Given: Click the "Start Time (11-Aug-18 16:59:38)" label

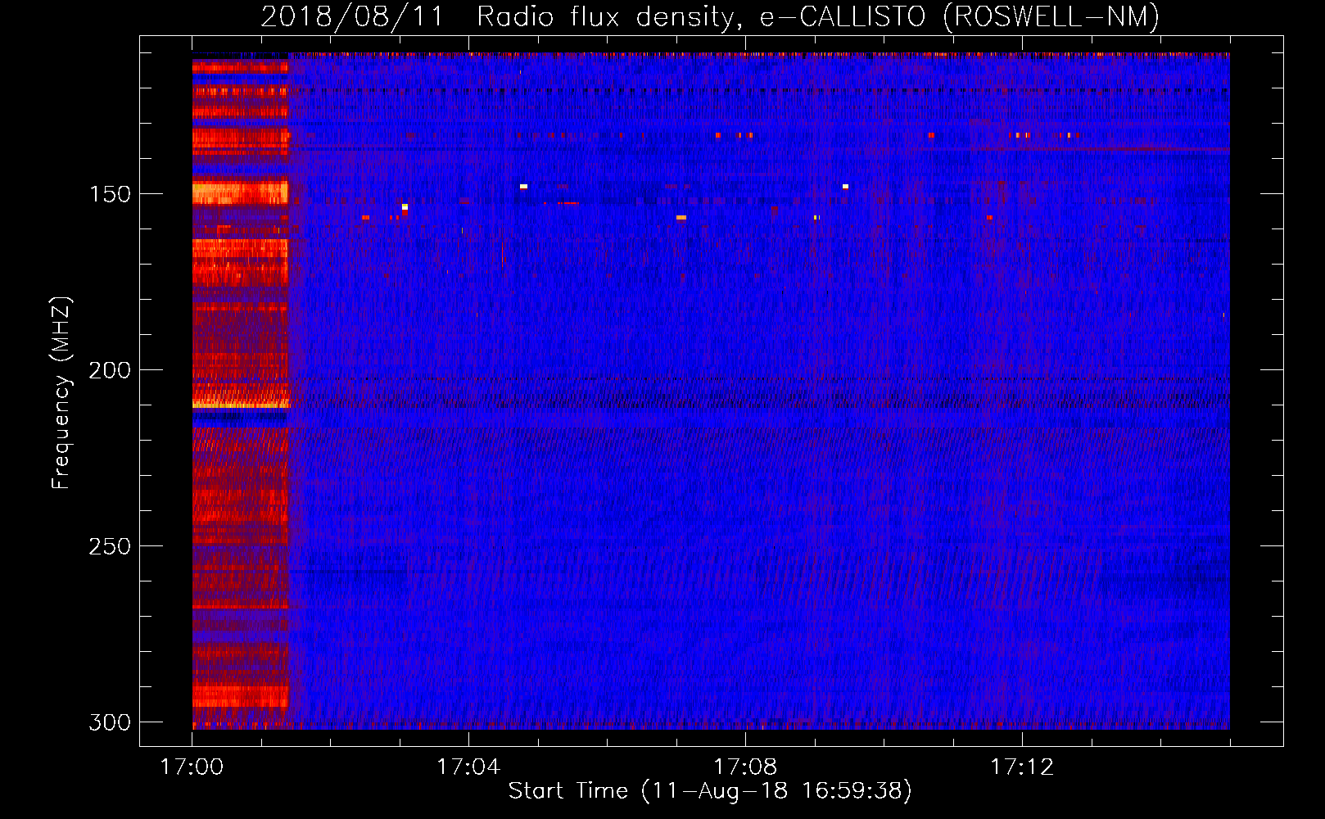Looking at the screenshot, I should [710, 791].
